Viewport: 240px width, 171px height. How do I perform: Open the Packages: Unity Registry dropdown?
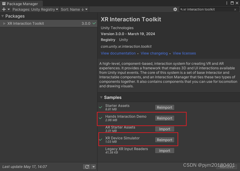pyautogui.click(x=35, y=9)
